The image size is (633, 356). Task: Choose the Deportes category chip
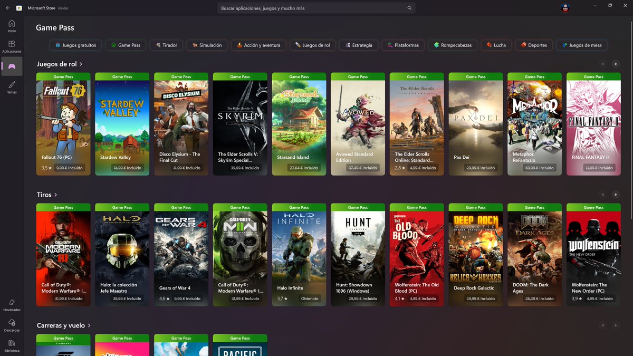[534, 45]
